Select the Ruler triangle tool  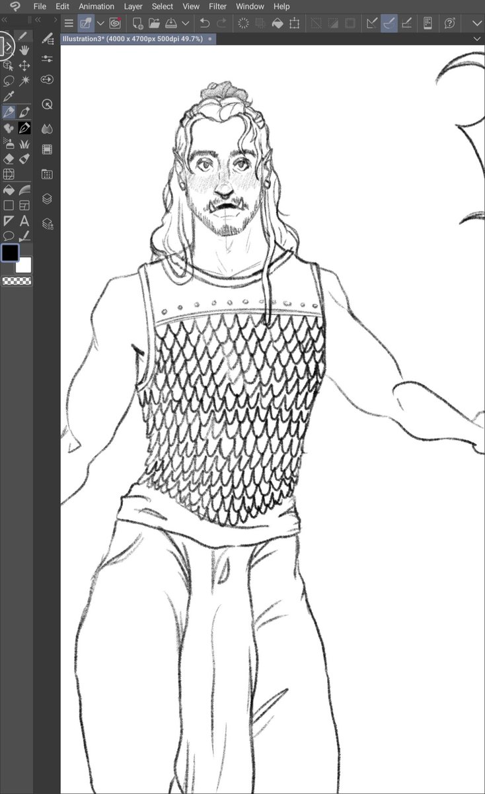tap(9, 221)
